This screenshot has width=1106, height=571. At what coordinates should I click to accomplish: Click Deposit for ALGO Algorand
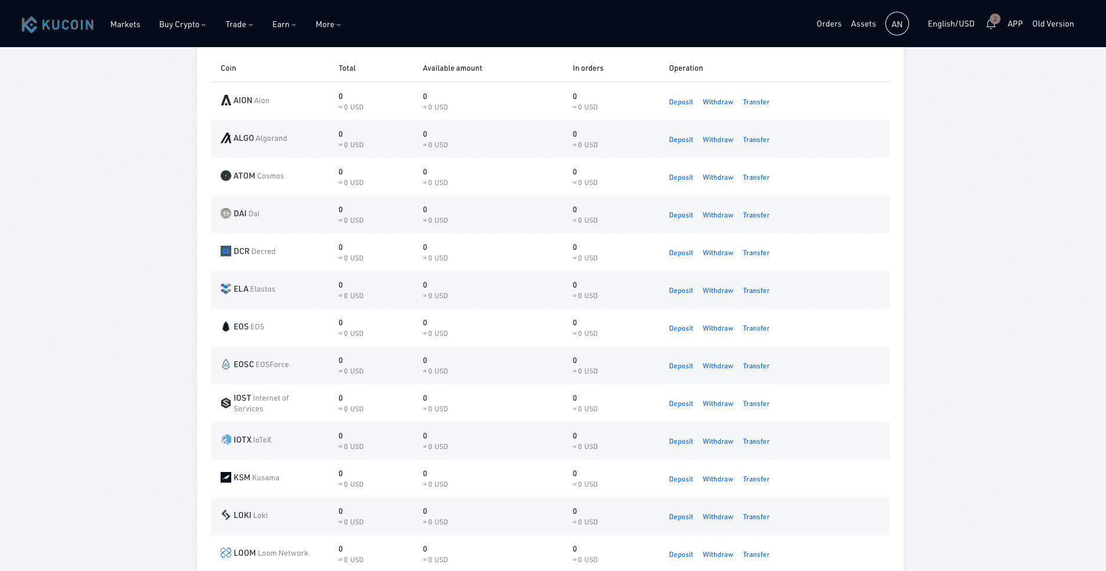point(681,139)
